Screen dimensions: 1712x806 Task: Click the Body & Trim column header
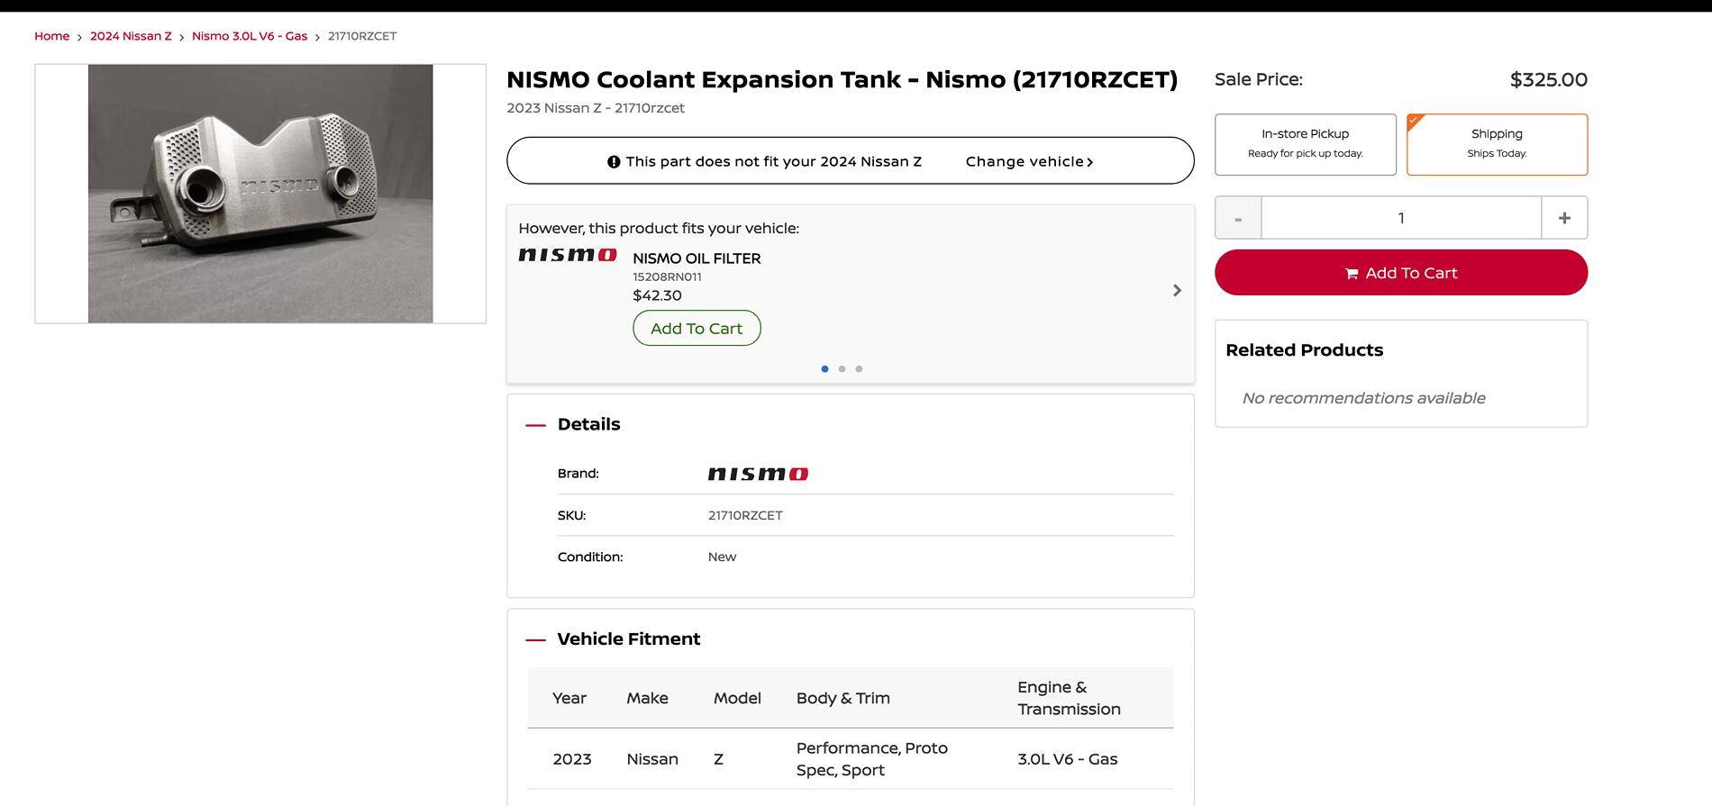tap(842, 698)
